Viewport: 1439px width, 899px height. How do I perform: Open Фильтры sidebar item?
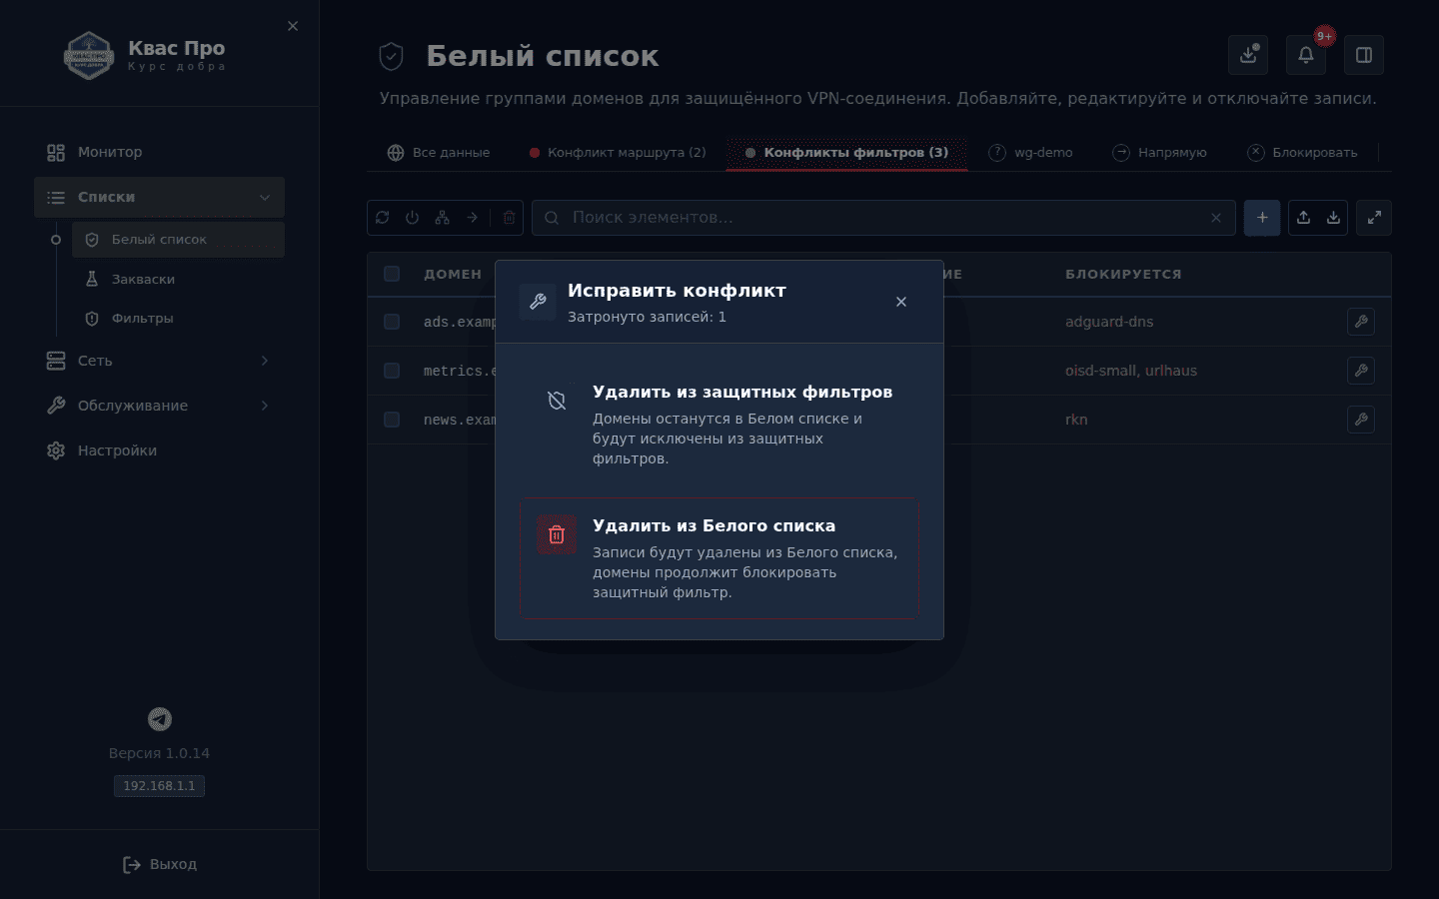(x=178, y=319)
